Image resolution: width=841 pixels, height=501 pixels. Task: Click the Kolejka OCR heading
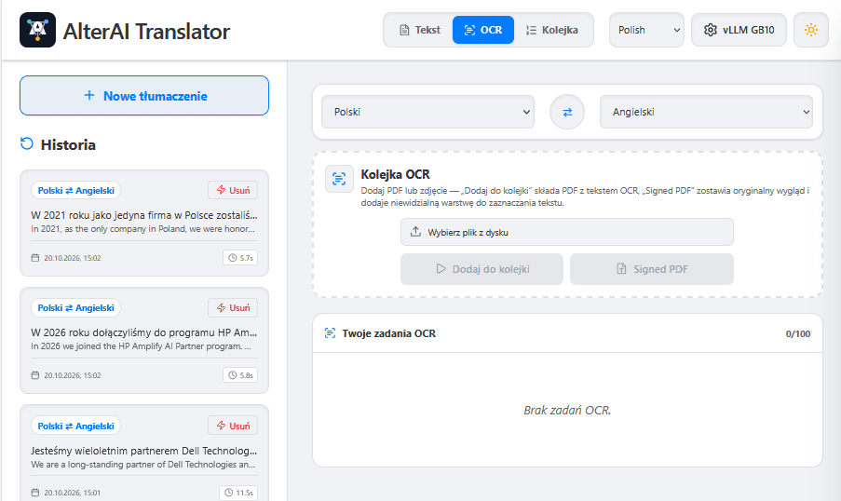[x=395, y=174]
